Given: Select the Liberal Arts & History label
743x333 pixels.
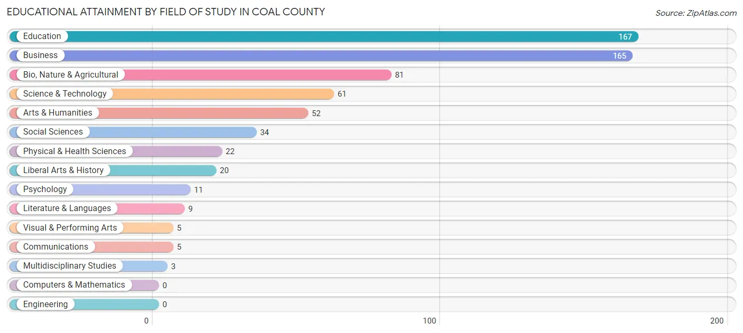Looking at the screenshot, I should tap(63, 170).
